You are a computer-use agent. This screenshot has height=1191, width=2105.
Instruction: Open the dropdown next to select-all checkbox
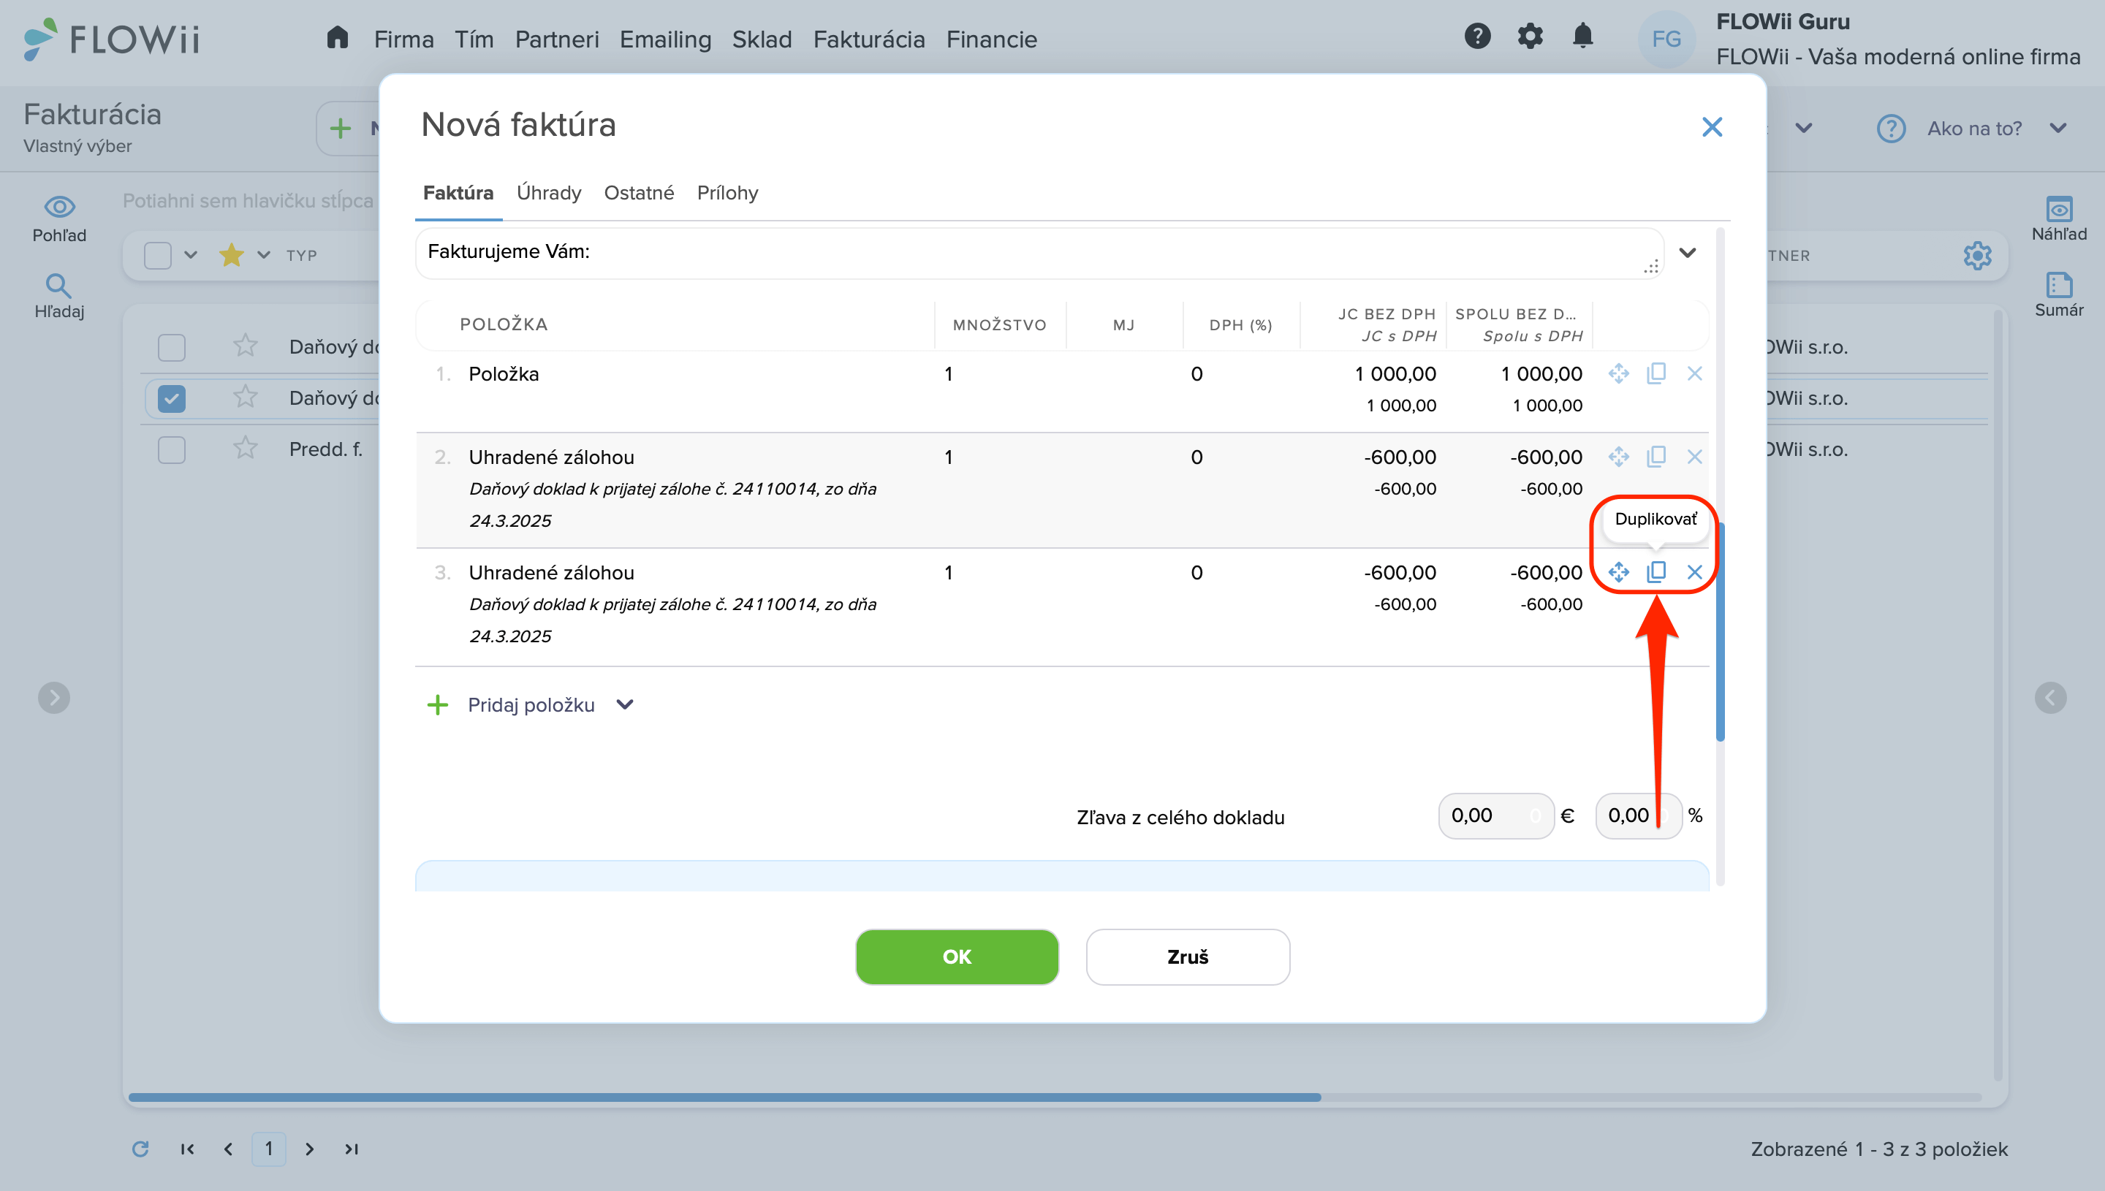[x=191, y=254]
